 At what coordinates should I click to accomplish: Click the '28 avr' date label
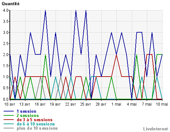click(x=101, y=104)
